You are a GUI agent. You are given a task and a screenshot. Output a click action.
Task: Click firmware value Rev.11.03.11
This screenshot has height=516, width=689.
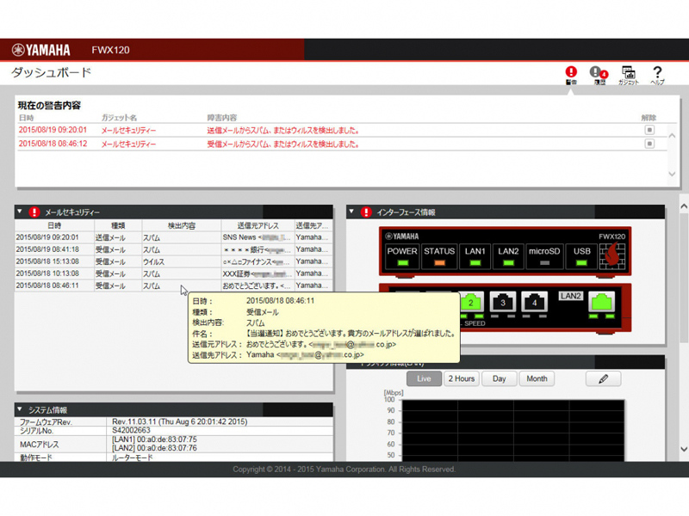pyautogui.click(x=180, y=421)
